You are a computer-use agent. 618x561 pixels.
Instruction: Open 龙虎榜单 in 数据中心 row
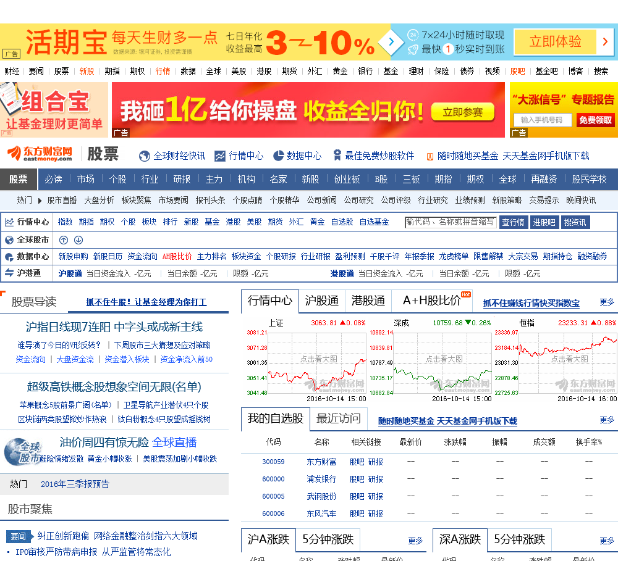pyautogui.click(x=454, y=257)
